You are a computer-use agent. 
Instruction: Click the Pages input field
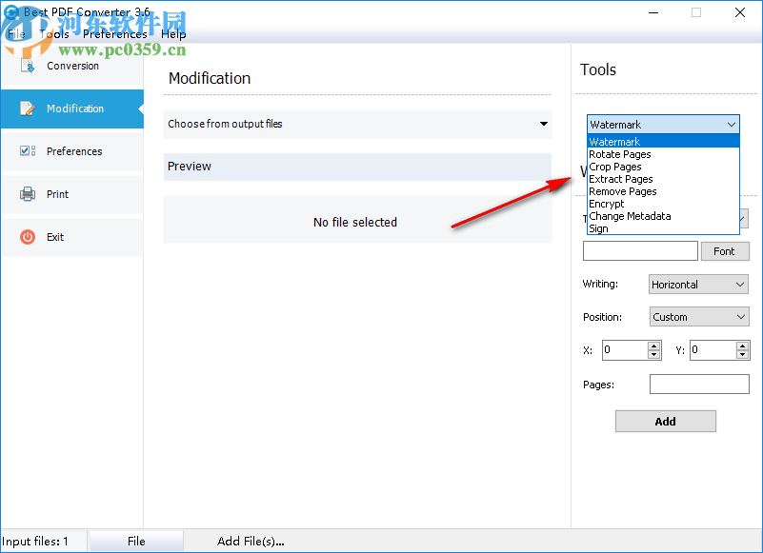pos(699,384)
